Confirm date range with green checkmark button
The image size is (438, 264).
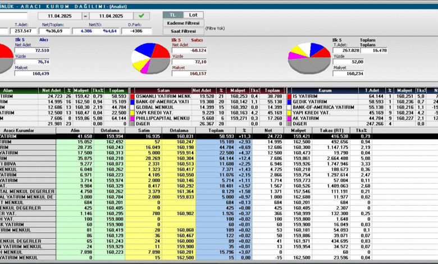point(142,16)
